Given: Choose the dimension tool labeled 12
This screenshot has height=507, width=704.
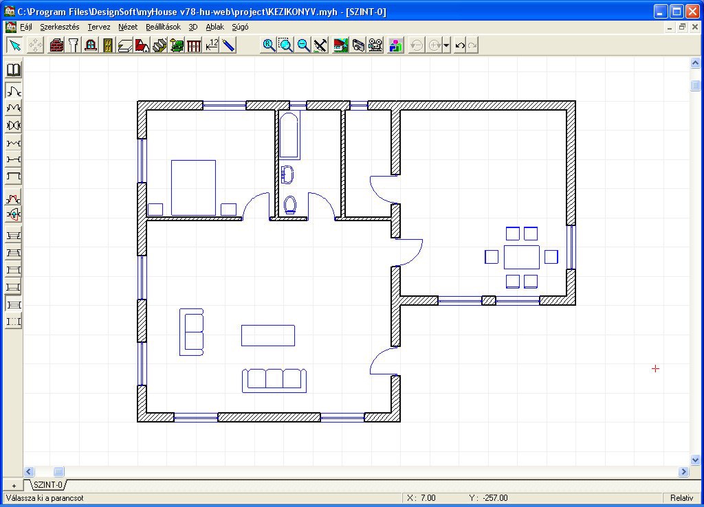Looking at the screenshot, I should [x=211, y=45].
